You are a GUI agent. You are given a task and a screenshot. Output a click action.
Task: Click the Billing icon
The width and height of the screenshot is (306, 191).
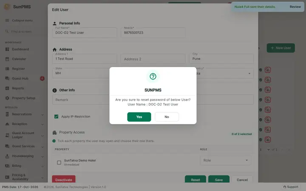click(x=7, y=166)
